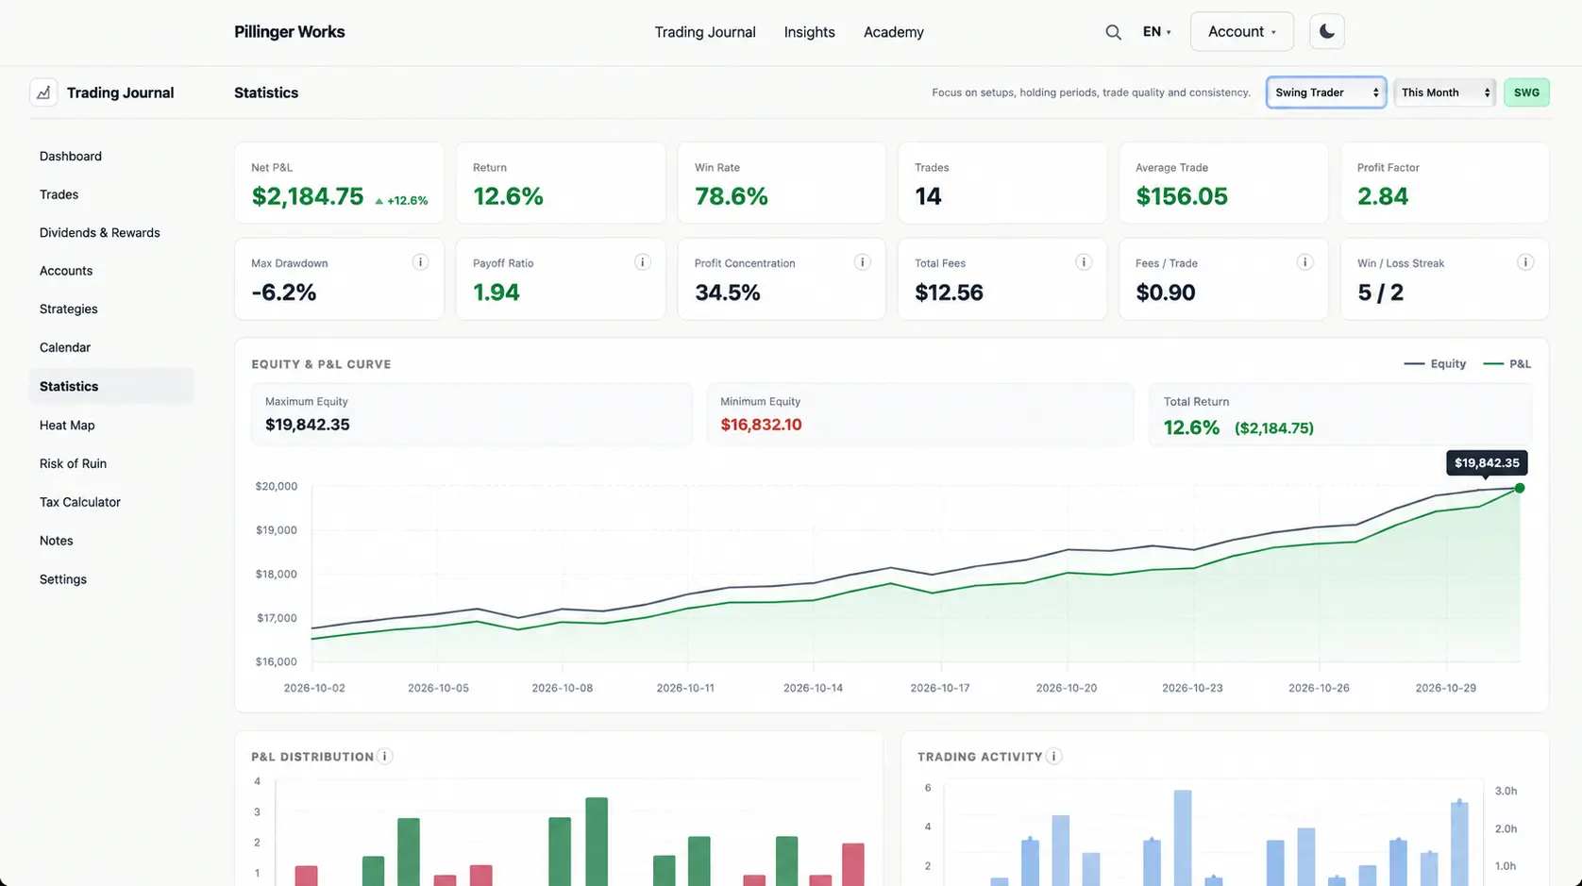This screenshot has height=886, width=1582.
Task: Click Trading Activity info icon
Action: pyautogui.click(x=1054, y=756)
